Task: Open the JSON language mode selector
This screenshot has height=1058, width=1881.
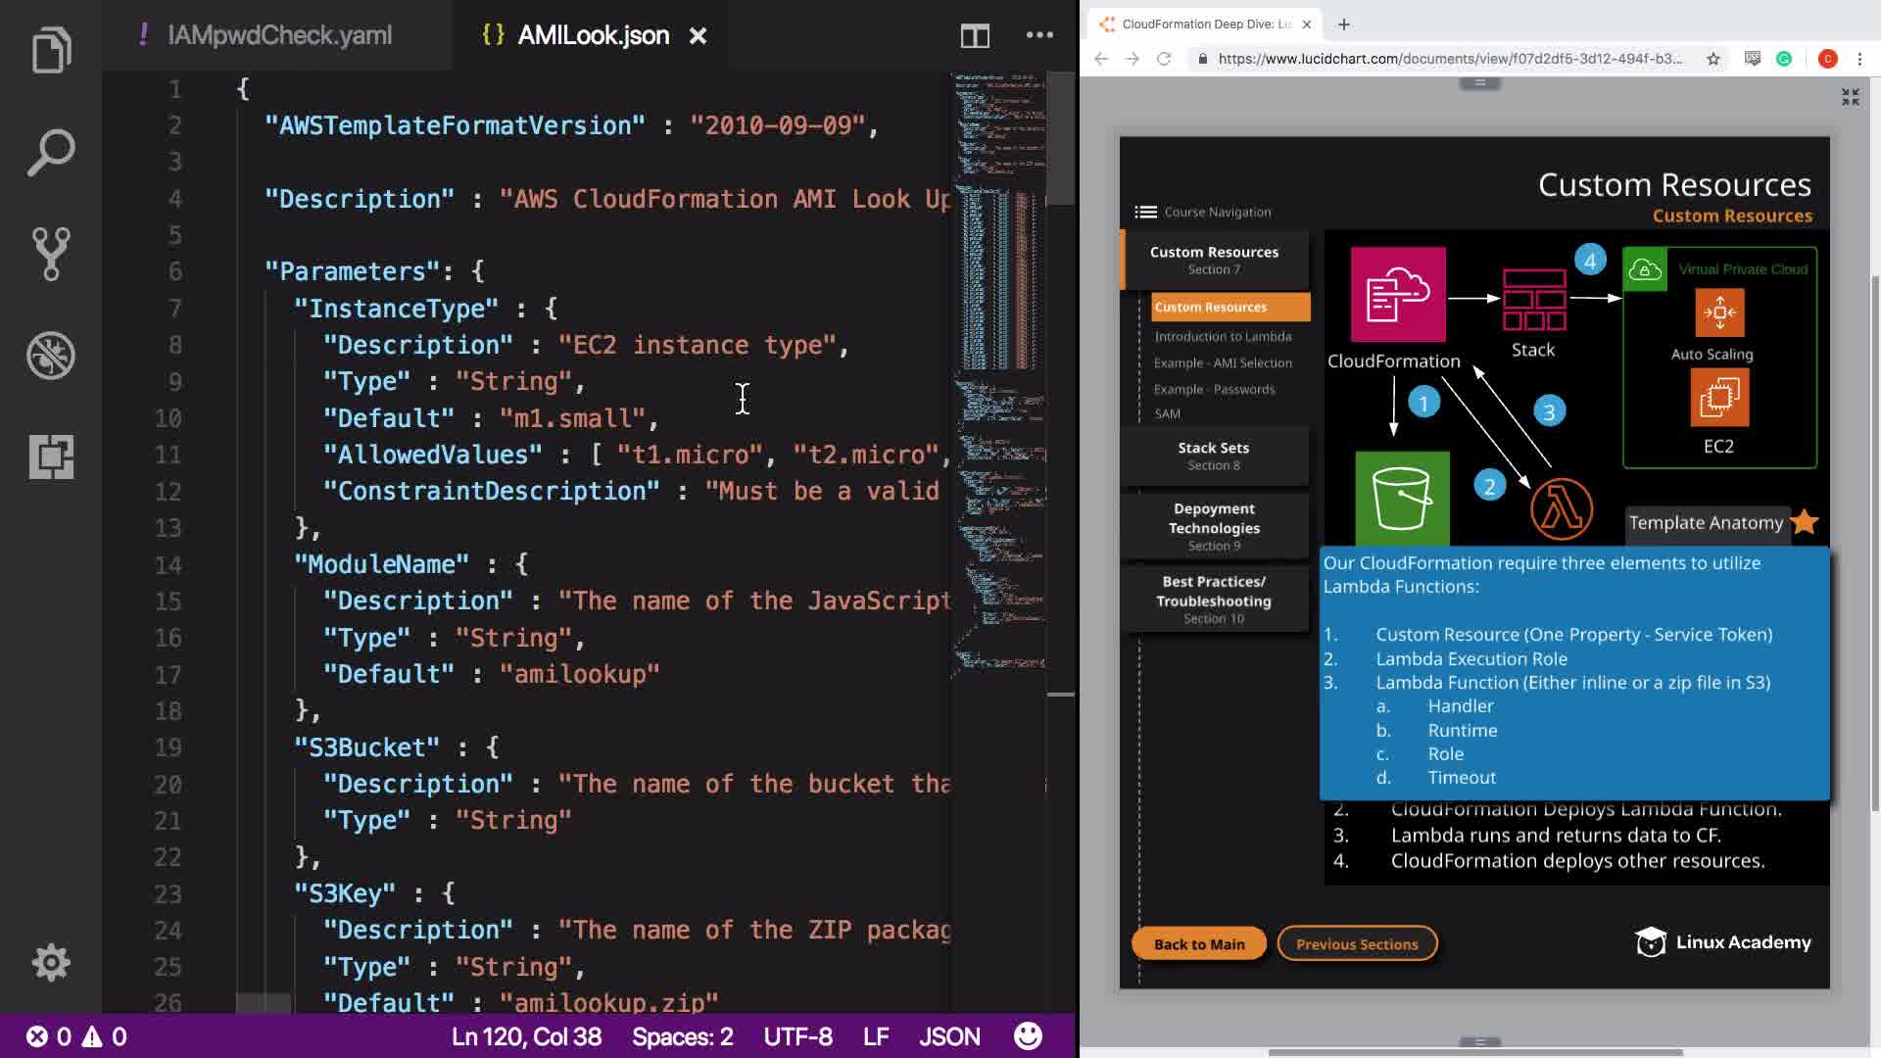Action: tap(948, 1035)
